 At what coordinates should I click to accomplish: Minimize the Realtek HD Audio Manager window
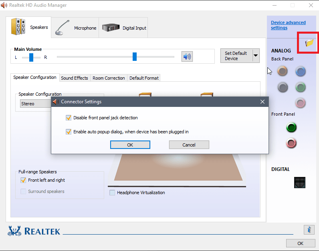(x=275, y=5)
